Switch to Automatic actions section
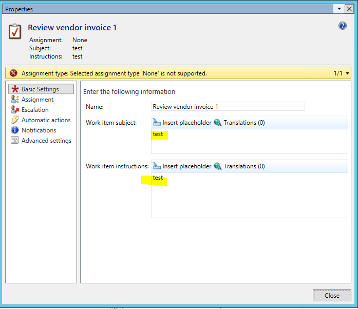Screen dimensions: 358x309 click(x=46, y=120)
